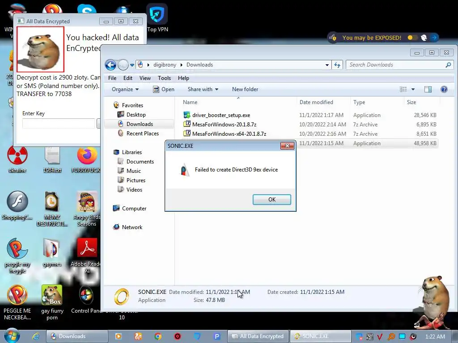Close the SONIC.EXE error dialog
The height and width of the screenshot is (343, 458).
287,146
